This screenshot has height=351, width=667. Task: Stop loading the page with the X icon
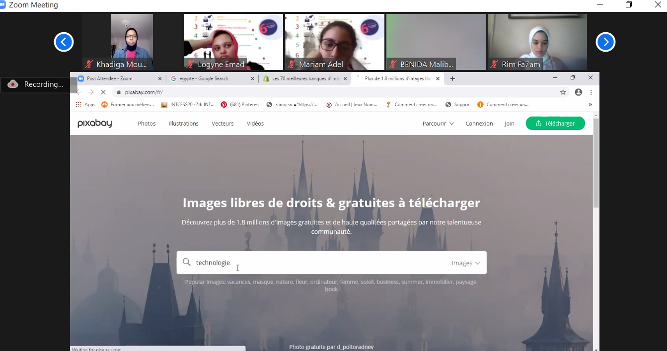click(103, 92)
